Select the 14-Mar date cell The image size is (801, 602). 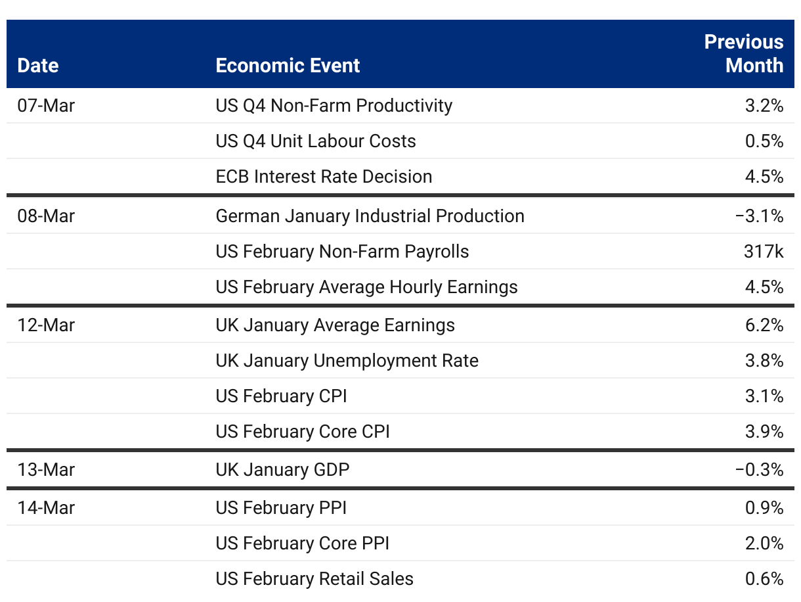46,508
